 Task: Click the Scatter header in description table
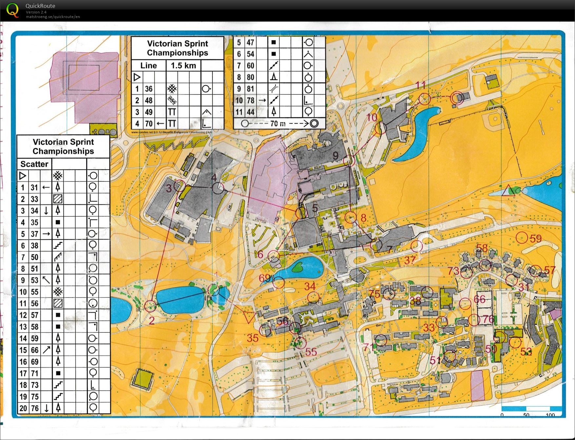tap(34, 164)
